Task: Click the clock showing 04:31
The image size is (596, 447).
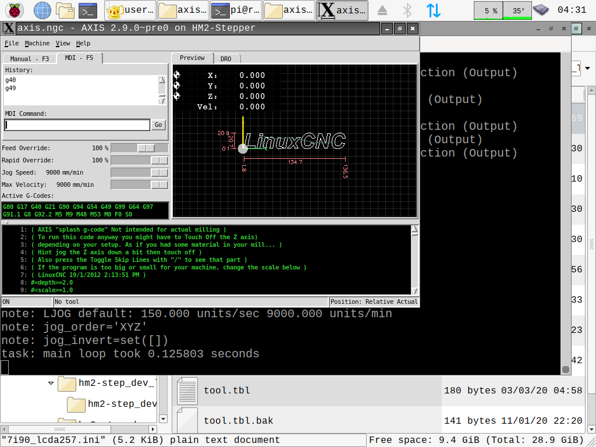Action: click(572, 10)
